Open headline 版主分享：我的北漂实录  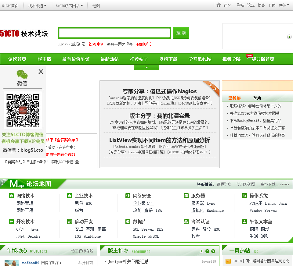159,116
